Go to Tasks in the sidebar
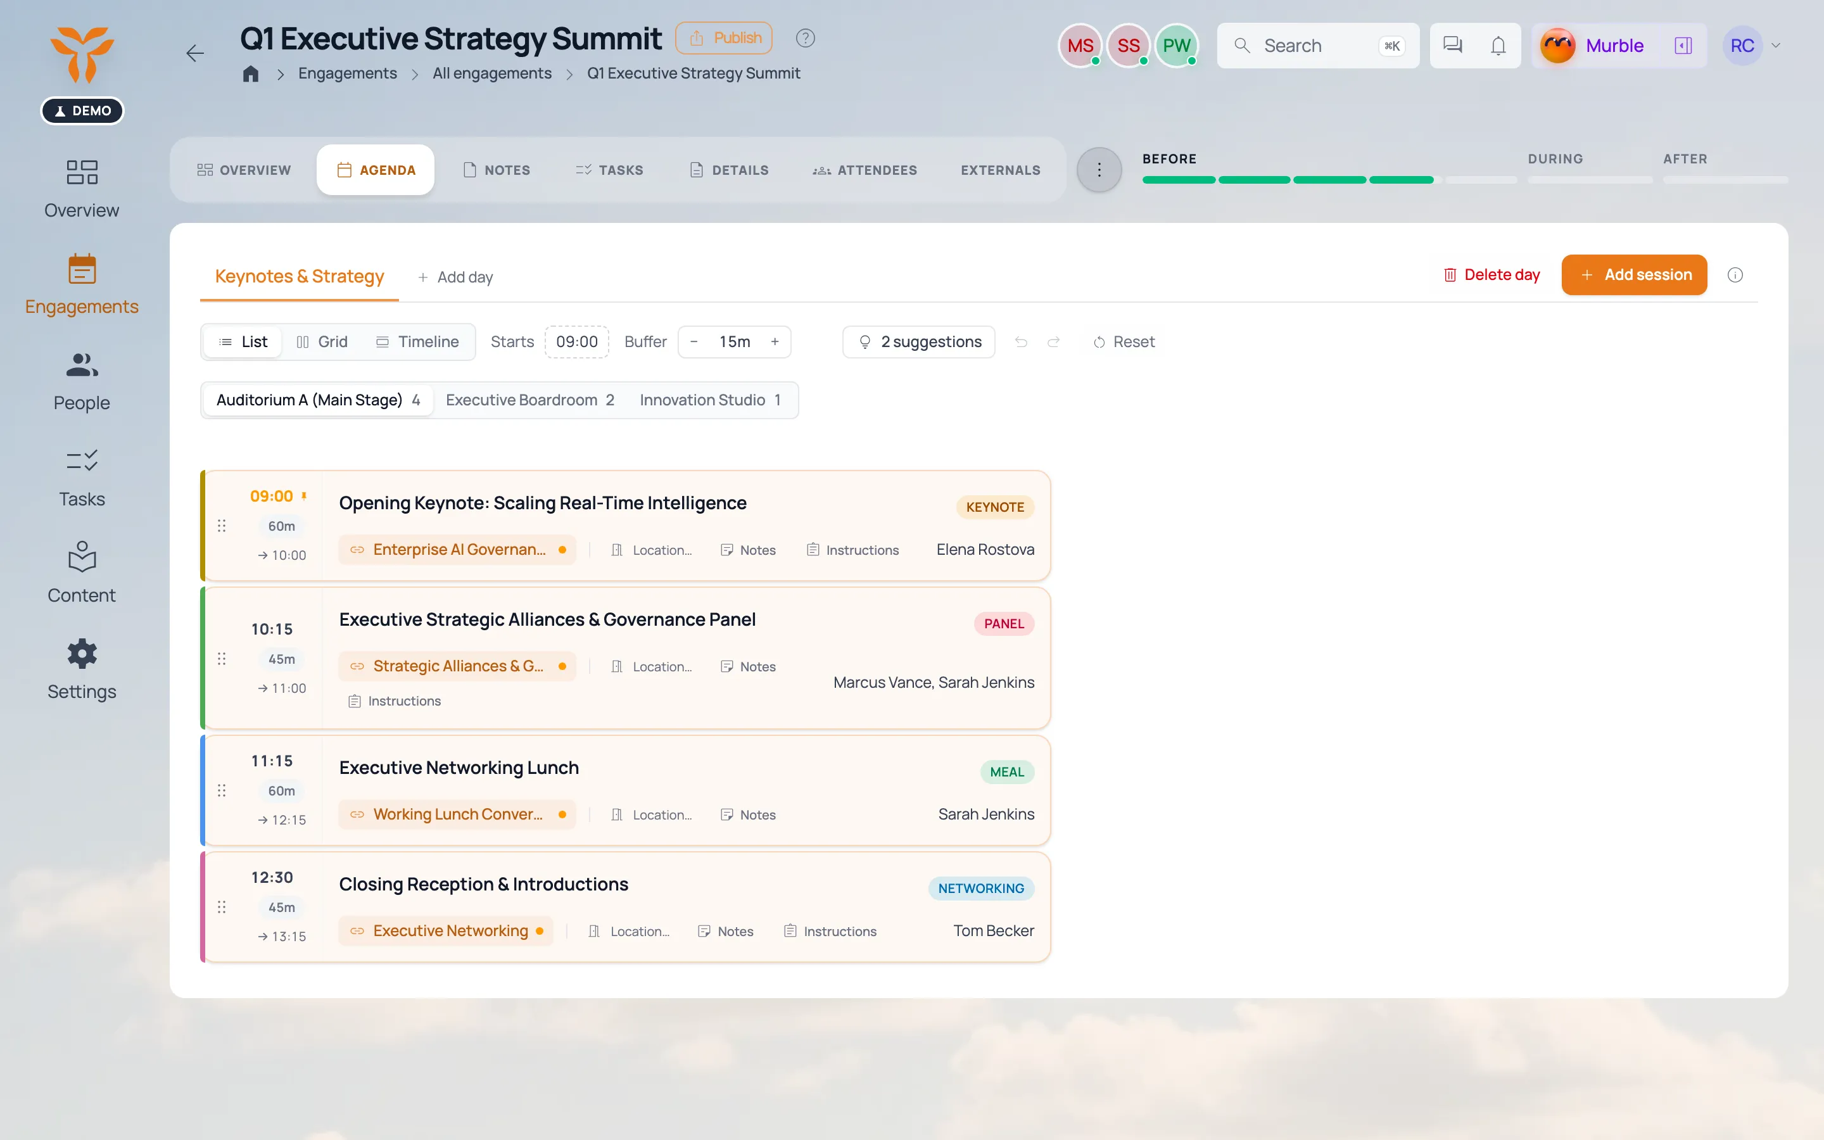The height and width of the screenshot is (1140, 1824). [82, 478]
